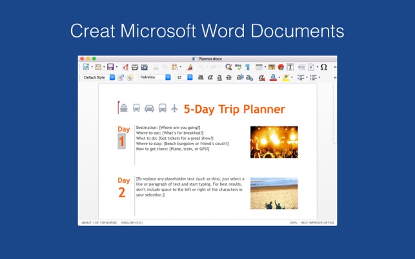Click the Insert Field page icon
This screenshot has width=415, height=259.
click(311, 67)
